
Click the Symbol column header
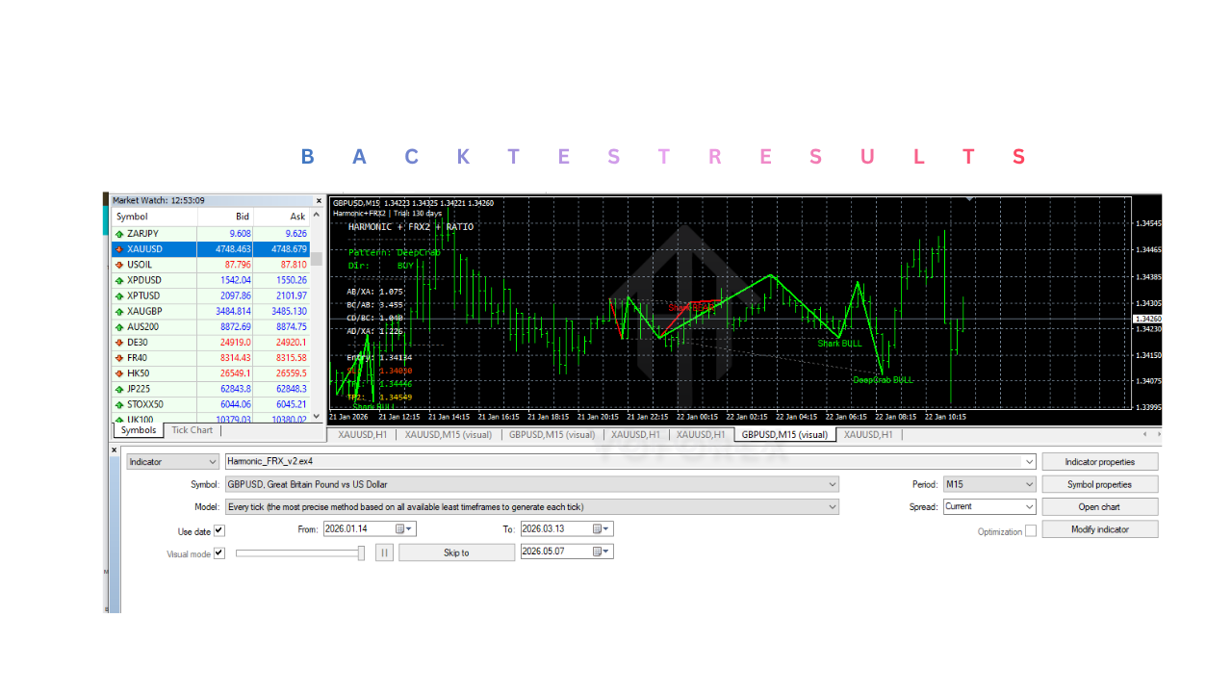tap(154, 217)
